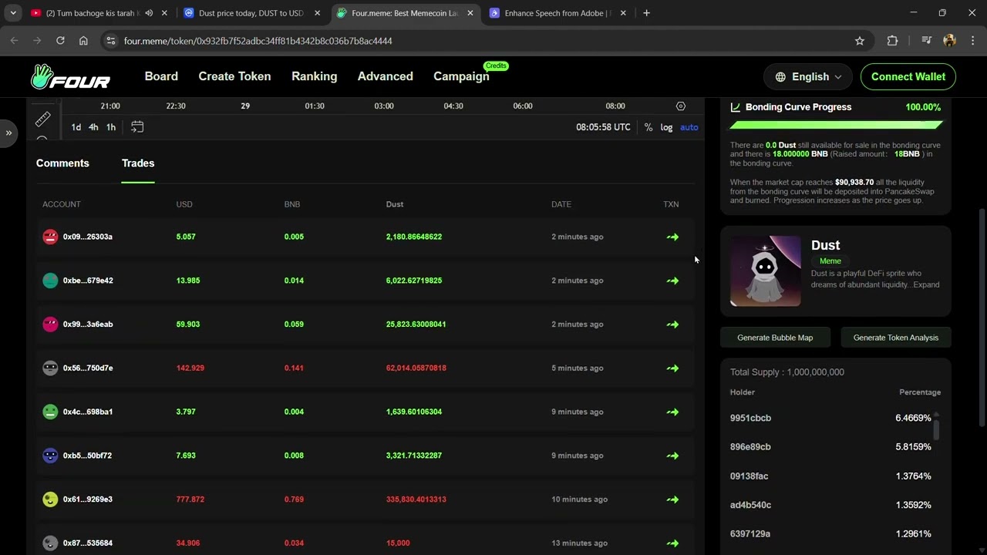Click account 0x61...9269e3 in trades

88,499
